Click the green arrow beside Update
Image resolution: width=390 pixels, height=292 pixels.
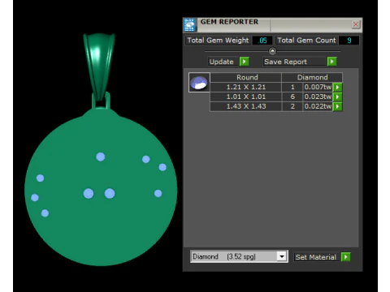coord(245,62)
